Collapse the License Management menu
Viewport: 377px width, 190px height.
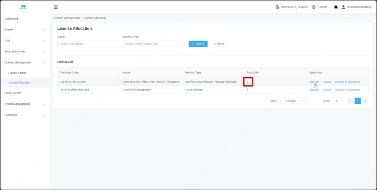click(x=25, y=63)
